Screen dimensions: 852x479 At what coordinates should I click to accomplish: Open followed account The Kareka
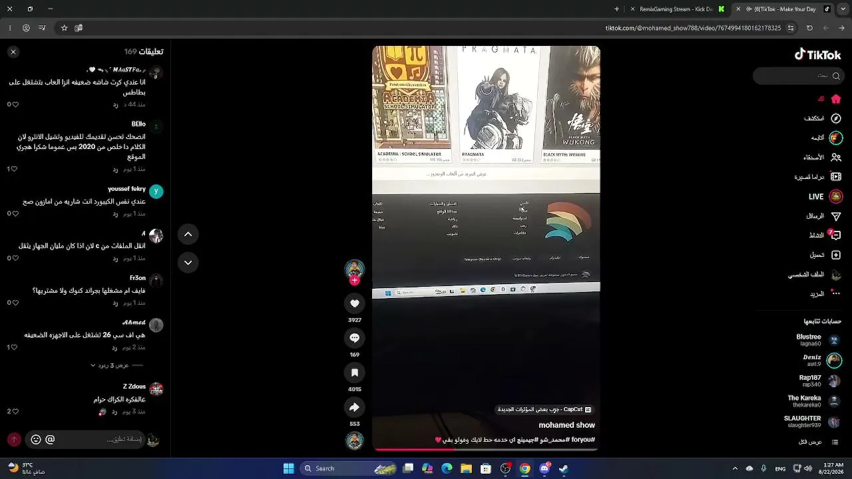[x=815, y=401]
